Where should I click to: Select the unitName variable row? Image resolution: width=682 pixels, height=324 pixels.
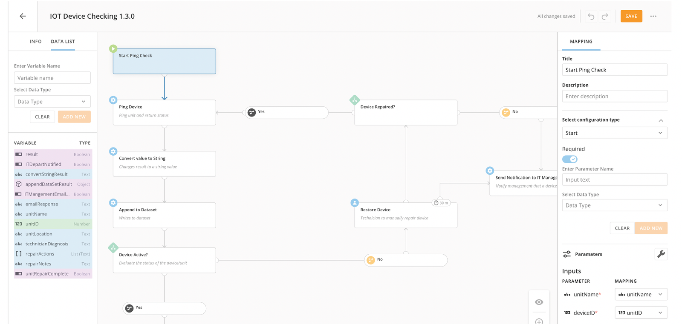point(53,214)
